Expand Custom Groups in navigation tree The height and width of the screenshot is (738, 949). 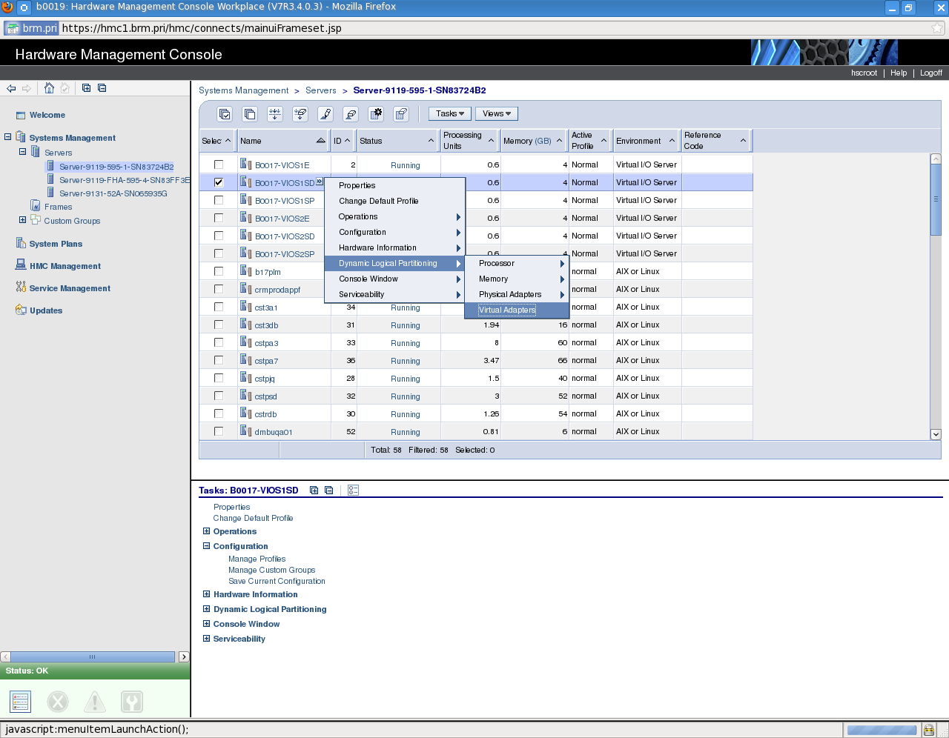22,220
